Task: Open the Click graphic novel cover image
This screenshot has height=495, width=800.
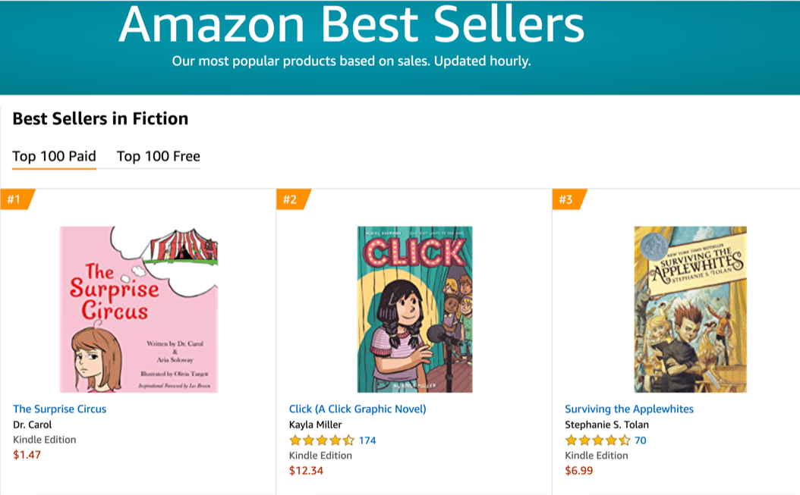Action: (x=414, y=309)
